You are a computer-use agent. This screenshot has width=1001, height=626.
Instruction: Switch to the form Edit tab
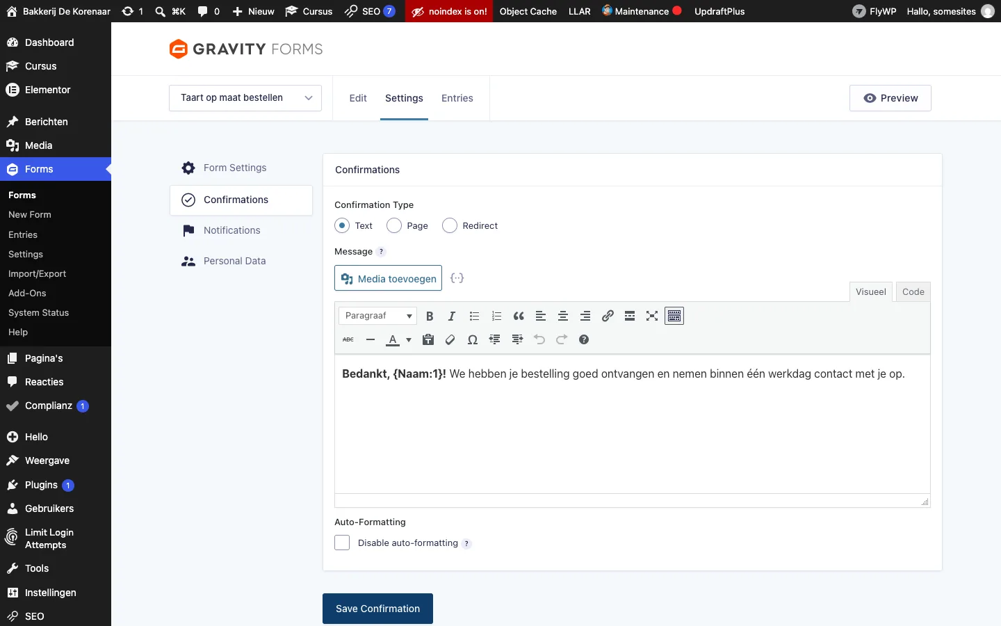[x=358, y=98]
